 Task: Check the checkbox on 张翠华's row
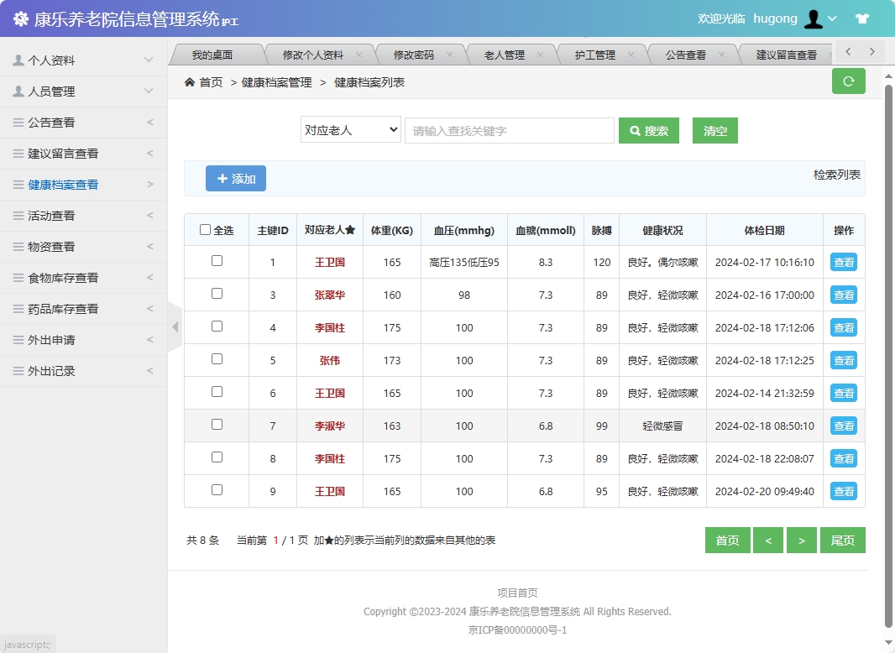tap(216, 295)
